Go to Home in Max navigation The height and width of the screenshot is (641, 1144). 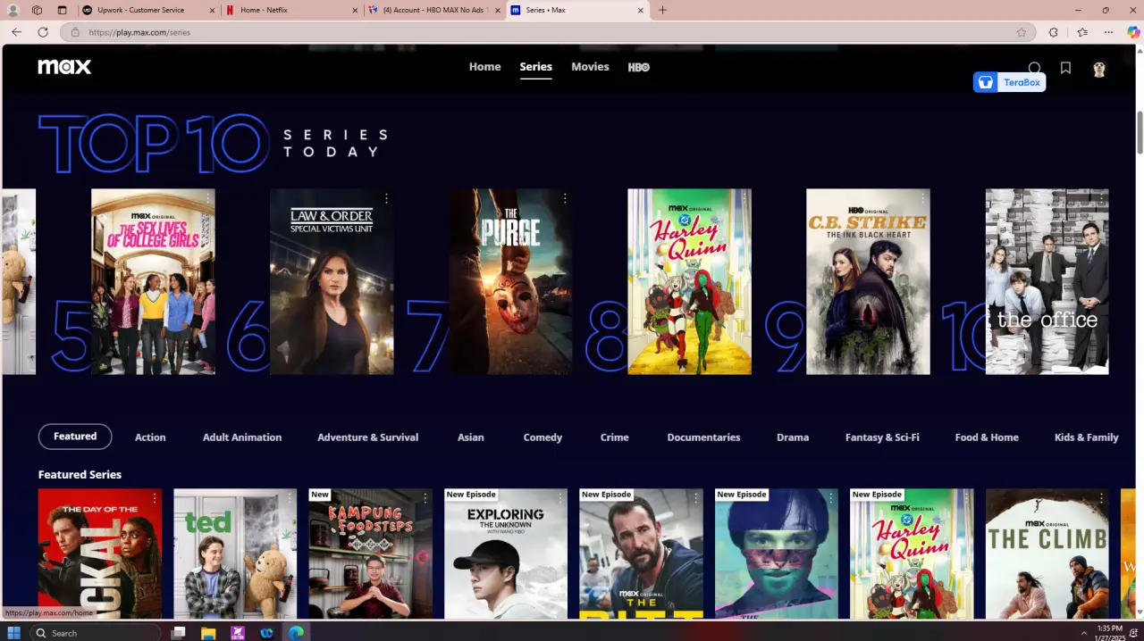point(484,67)
